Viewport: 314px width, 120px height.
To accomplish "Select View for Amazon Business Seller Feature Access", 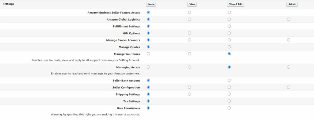I will coord(190,13).
